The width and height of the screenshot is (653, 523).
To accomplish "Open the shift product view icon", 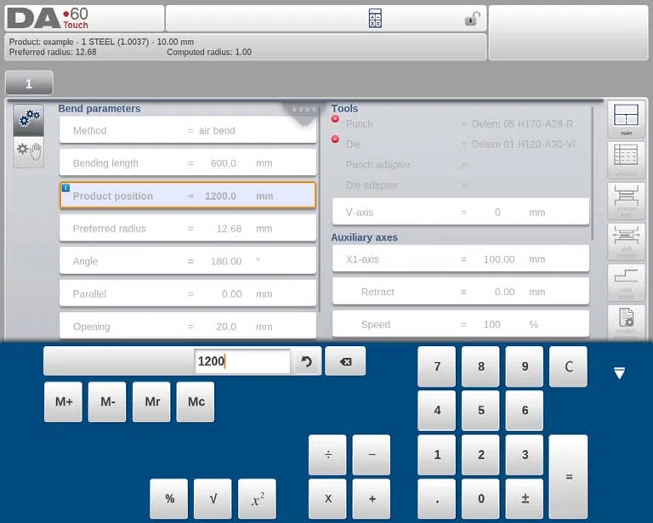I will pyautogui.click(x=626, y=242).
